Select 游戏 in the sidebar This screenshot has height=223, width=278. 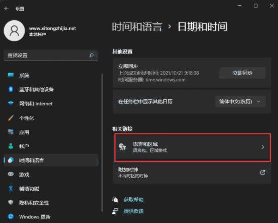(x=51, y=174)
